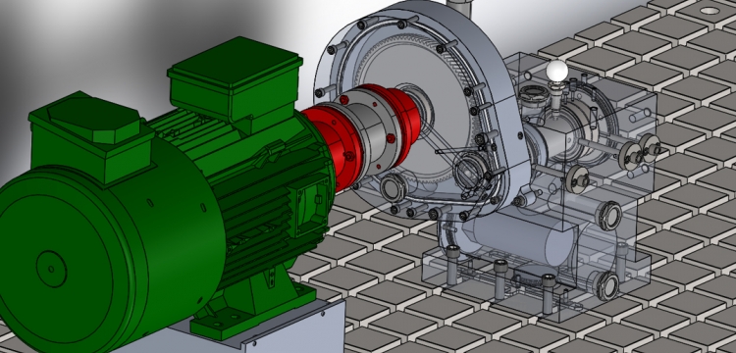Click the smaller green box on motor's left
Viewport: 736px width, 353px height.
(89, 136)
